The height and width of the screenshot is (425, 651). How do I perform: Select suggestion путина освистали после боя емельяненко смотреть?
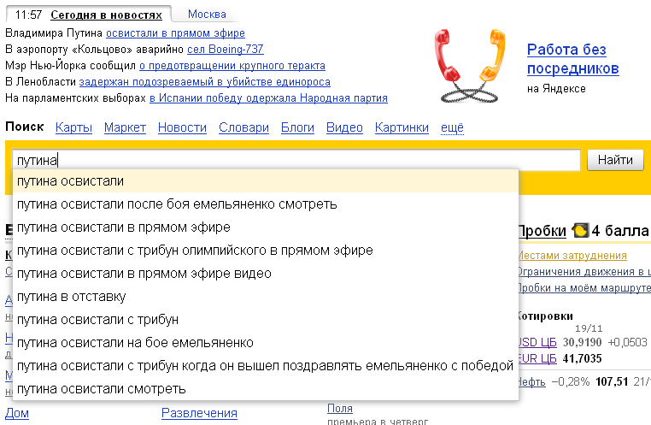click(x=266, y=204)
